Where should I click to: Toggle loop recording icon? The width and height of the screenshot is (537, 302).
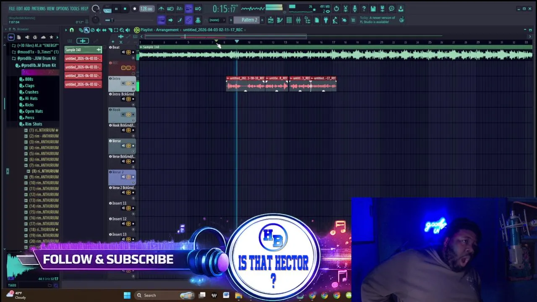point(198,9)
